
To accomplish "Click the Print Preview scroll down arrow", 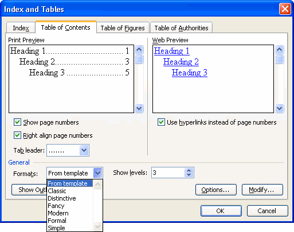I will click(x=139, y=109).
